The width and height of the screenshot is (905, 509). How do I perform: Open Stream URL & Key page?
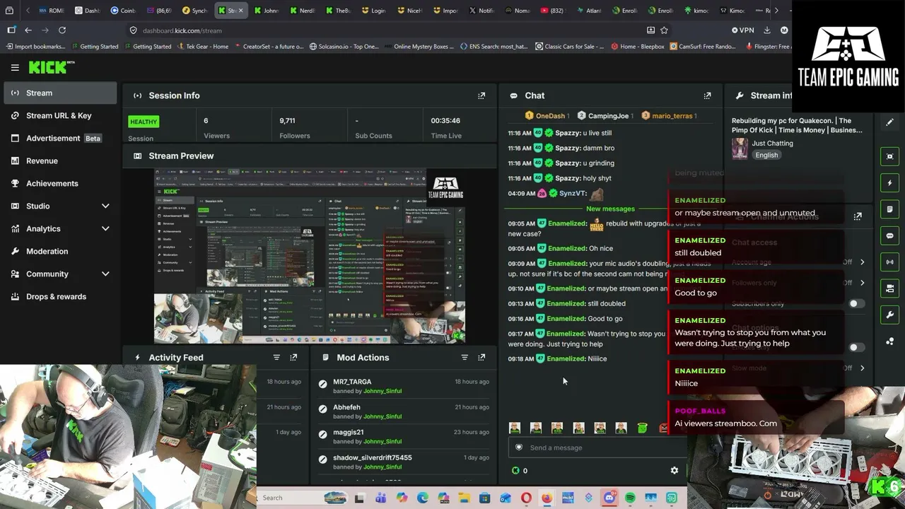click(60, 115)
